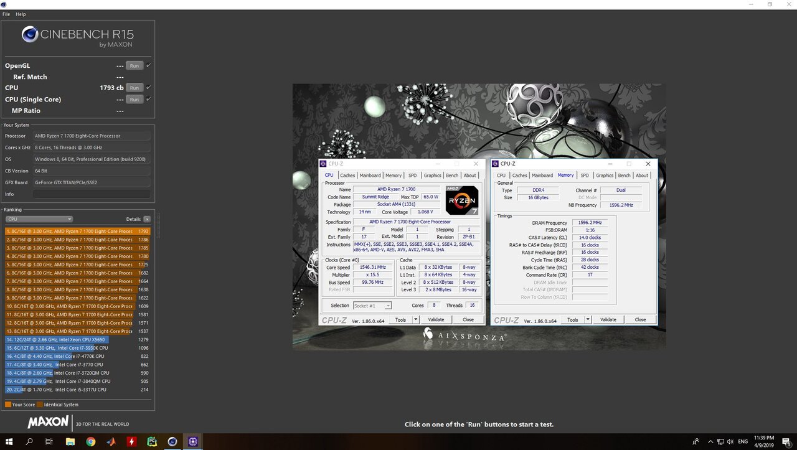Click DRAM Frequency value 1596.2 MHz
The image size is (797, 450).
click(x=590, y=223)
